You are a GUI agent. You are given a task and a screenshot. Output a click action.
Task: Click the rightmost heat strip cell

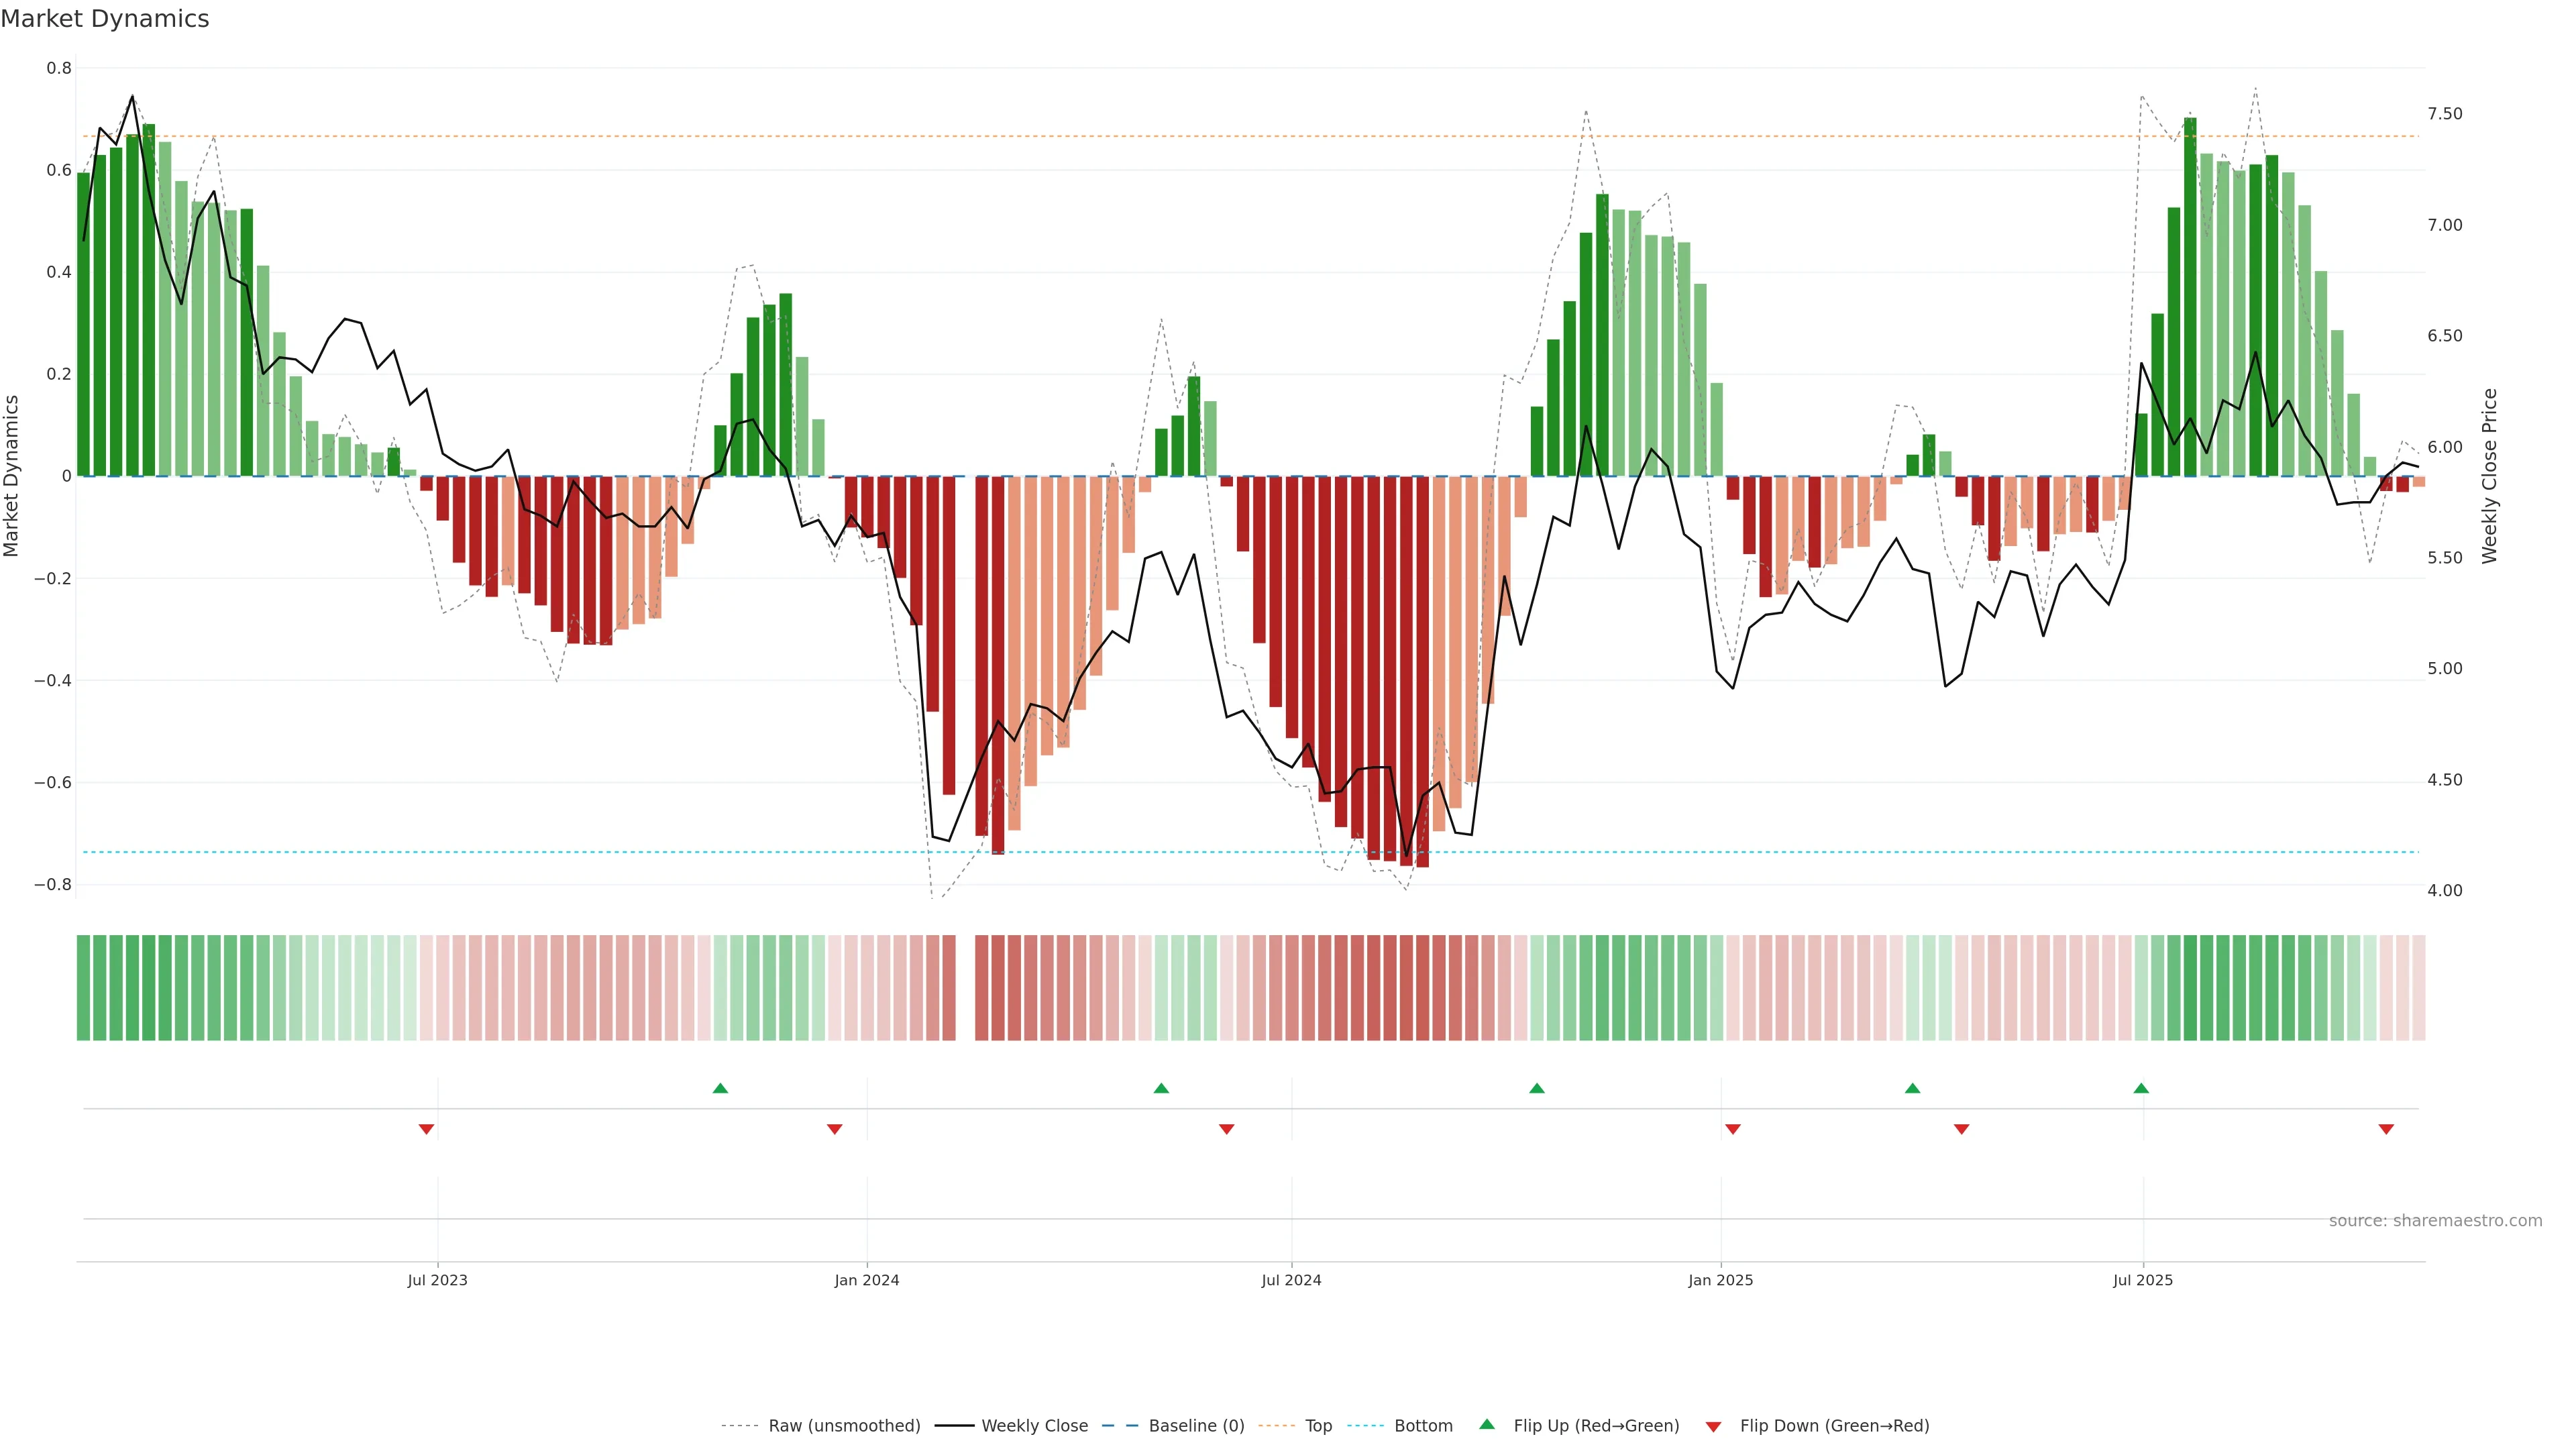[x=2419, y=988]
